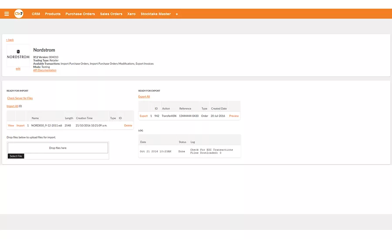The image size is (392, 239).
Task: Go back using the back link
Action: pyautogui.click(x=10, y=40)
